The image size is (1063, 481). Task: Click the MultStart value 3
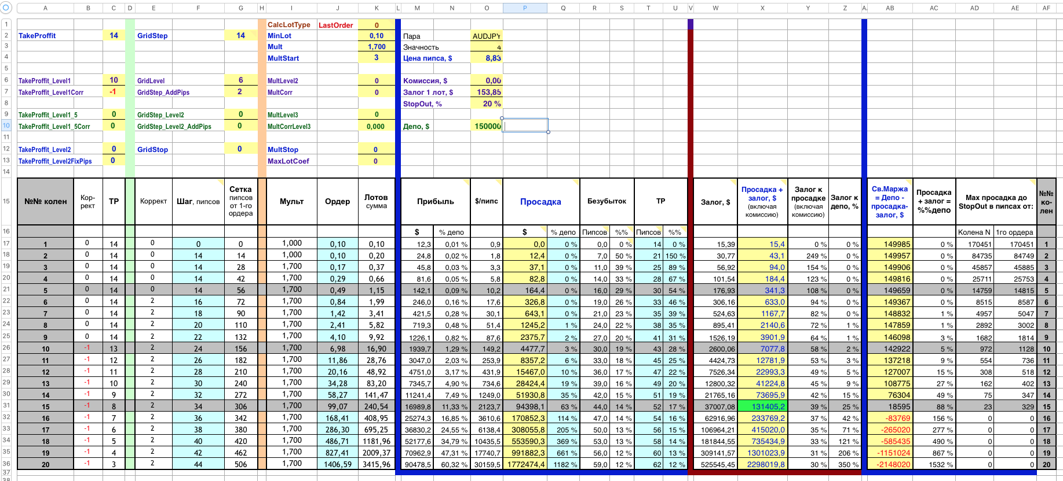[377, 58]
